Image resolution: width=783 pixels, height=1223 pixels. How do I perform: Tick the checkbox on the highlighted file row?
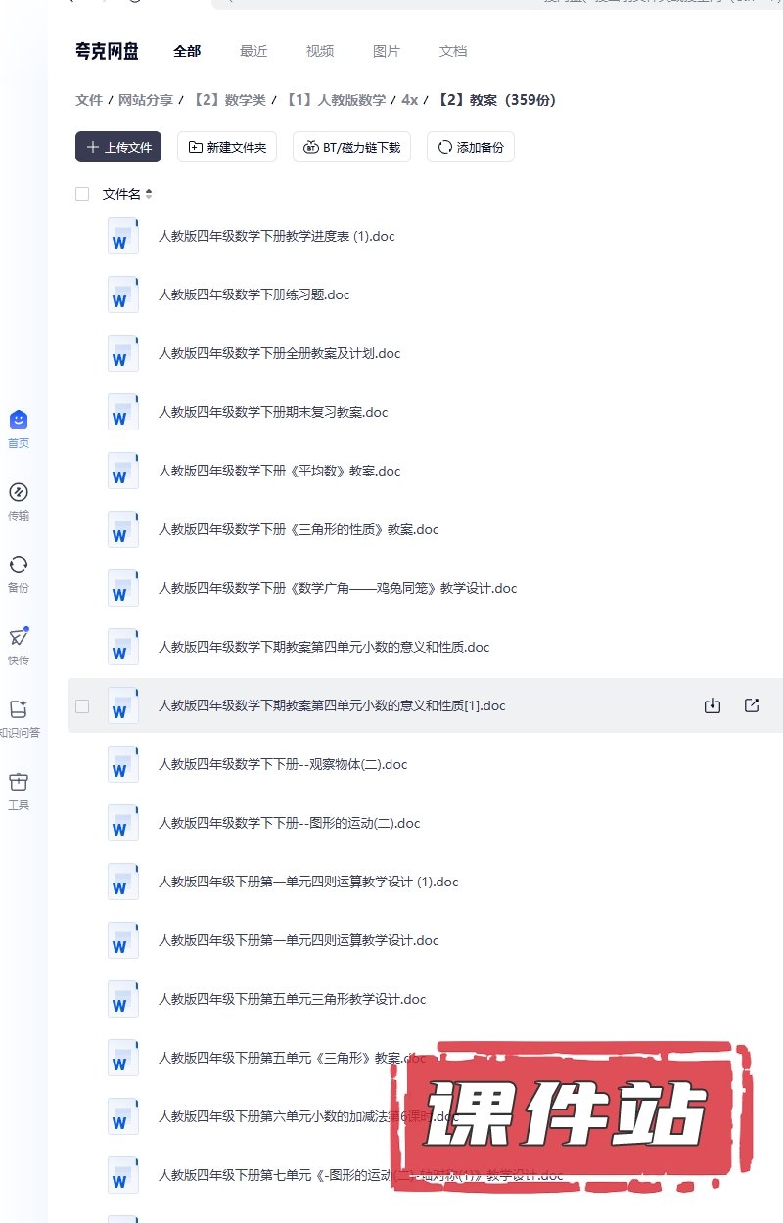tap(82, 705)
